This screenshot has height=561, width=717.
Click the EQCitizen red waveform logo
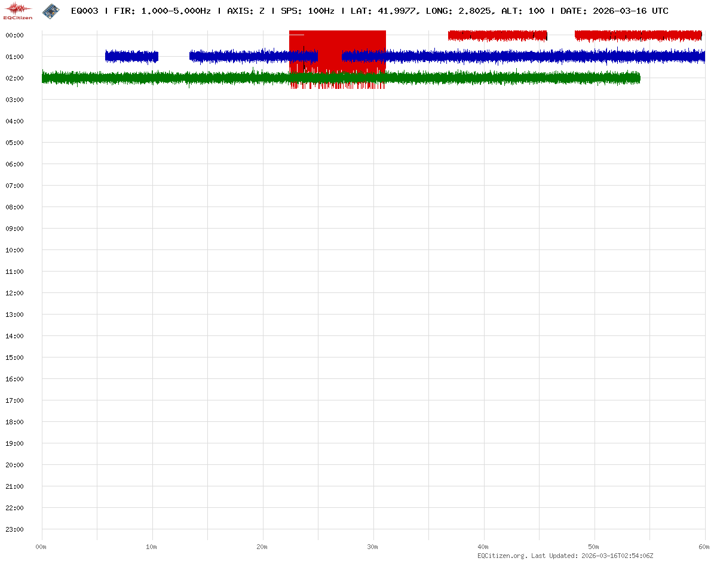tap(18, 11)
